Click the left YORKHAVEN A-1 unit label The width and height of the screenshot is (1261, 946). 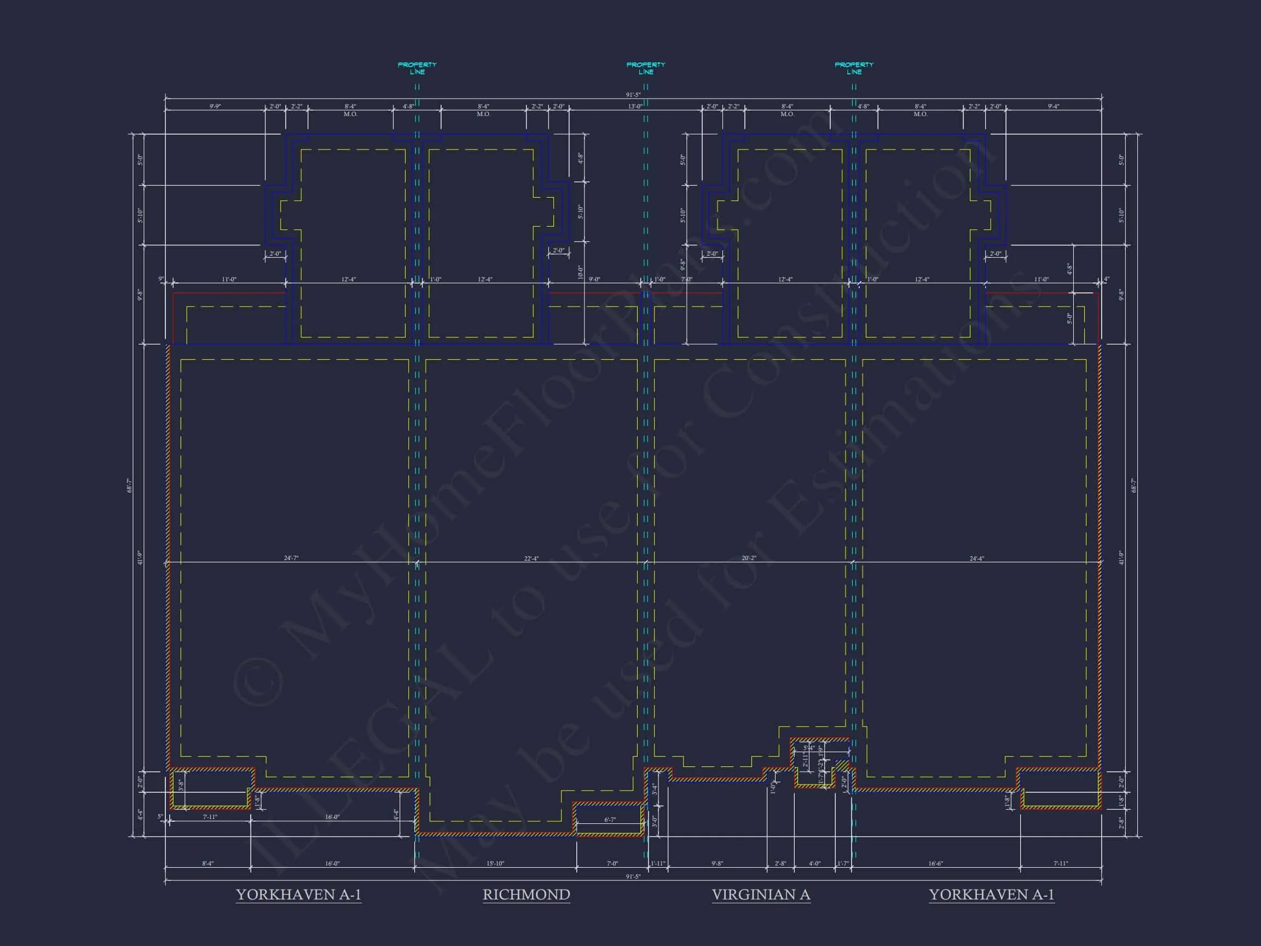pos(299,894)
